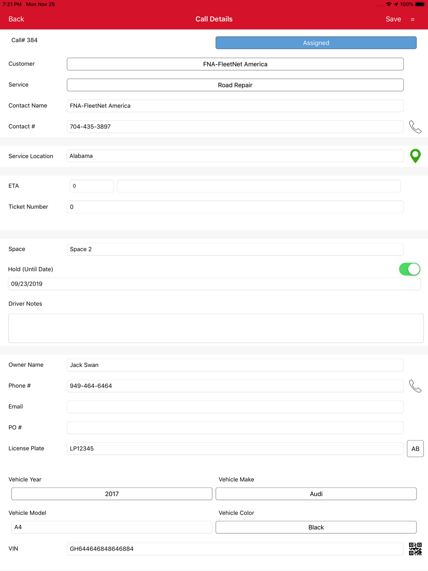Open the hamburger menu icon beside Save
This screenshot has width=428, height=571.
[413, 19]
